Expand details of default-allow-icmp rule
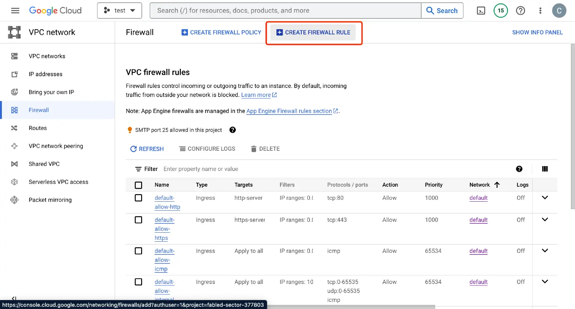Viewport: 575px width, 309px height. tap(545, 250)
